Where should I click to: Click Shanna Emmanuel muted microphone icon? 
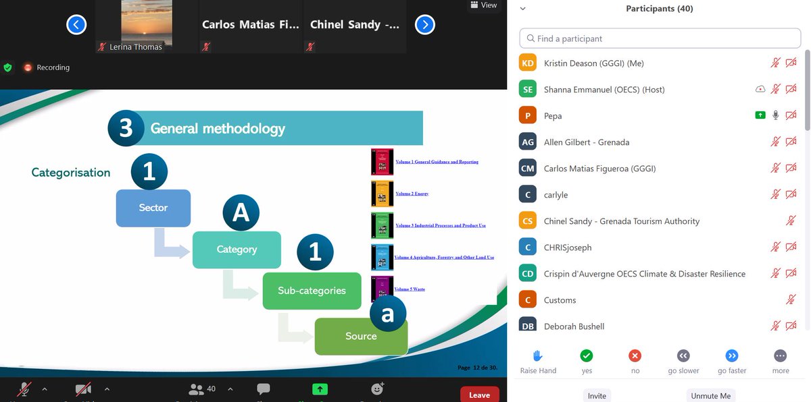[776, 89]
